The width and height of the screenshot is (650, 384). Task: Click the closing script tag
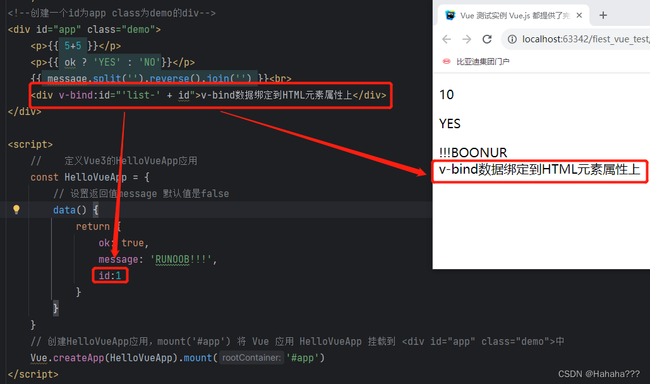click(x=33, y=374)
